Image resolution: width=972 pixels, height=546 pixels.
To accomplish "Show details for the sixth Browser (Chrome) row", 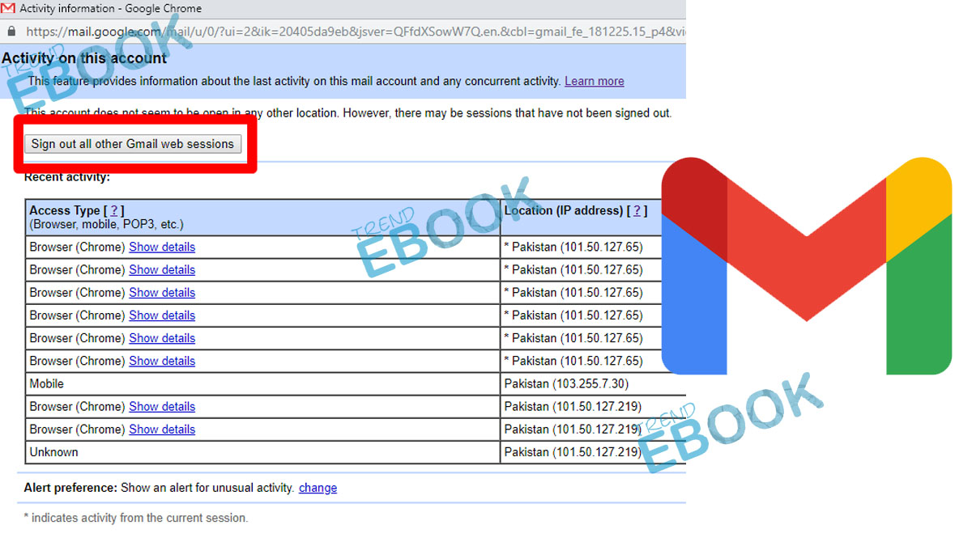I will point(162,361).
